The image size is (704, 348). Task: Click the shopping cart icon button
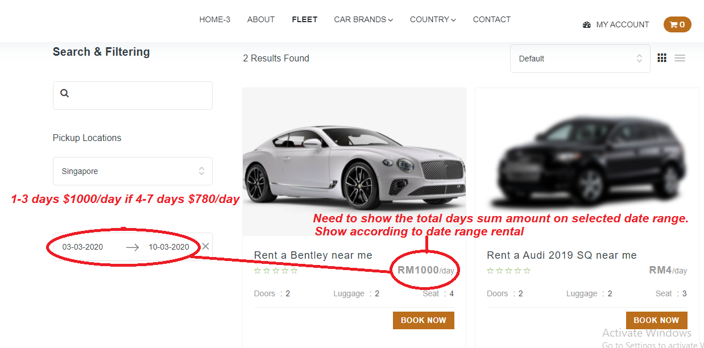coord(677,24)
